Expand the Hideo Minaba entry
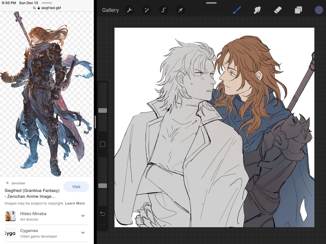This screenshot has width=326, height=244. click(x=83, y=216)
